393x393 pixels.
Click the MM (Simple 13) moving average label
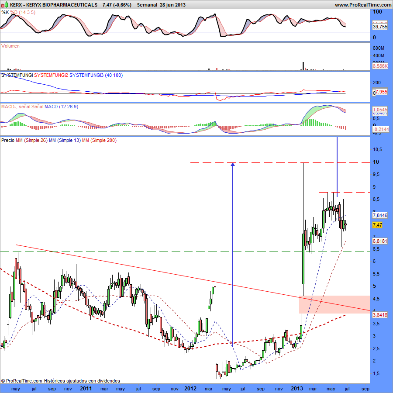65,140
